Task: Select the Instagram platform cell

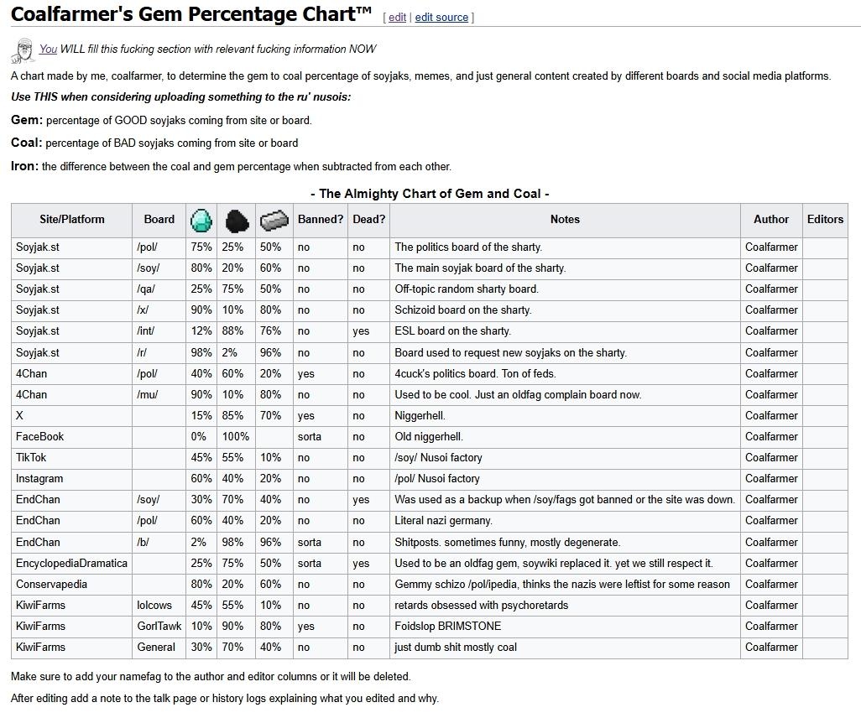Action: pos(39,479)
